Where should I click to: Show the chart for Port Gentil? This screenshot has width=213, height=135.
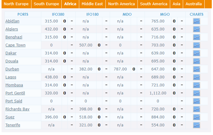(x=196, y=93)
